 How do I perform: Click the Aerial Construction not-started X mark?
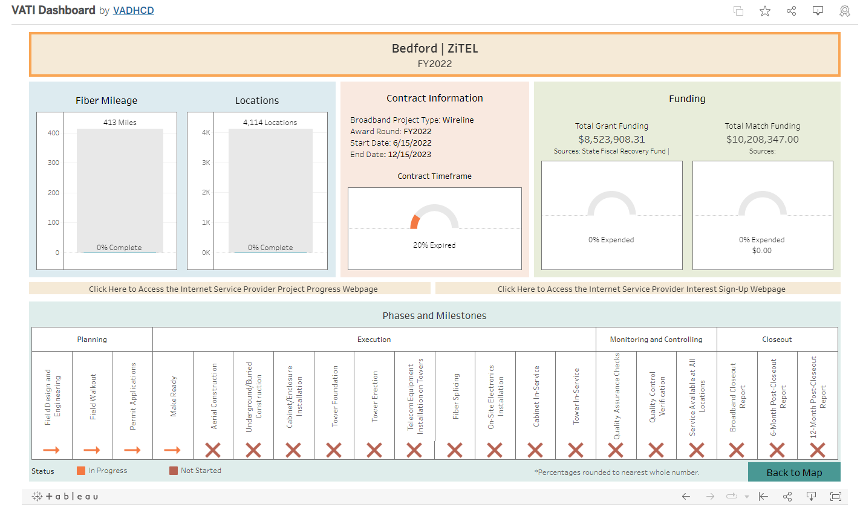[x=213, y=450]
